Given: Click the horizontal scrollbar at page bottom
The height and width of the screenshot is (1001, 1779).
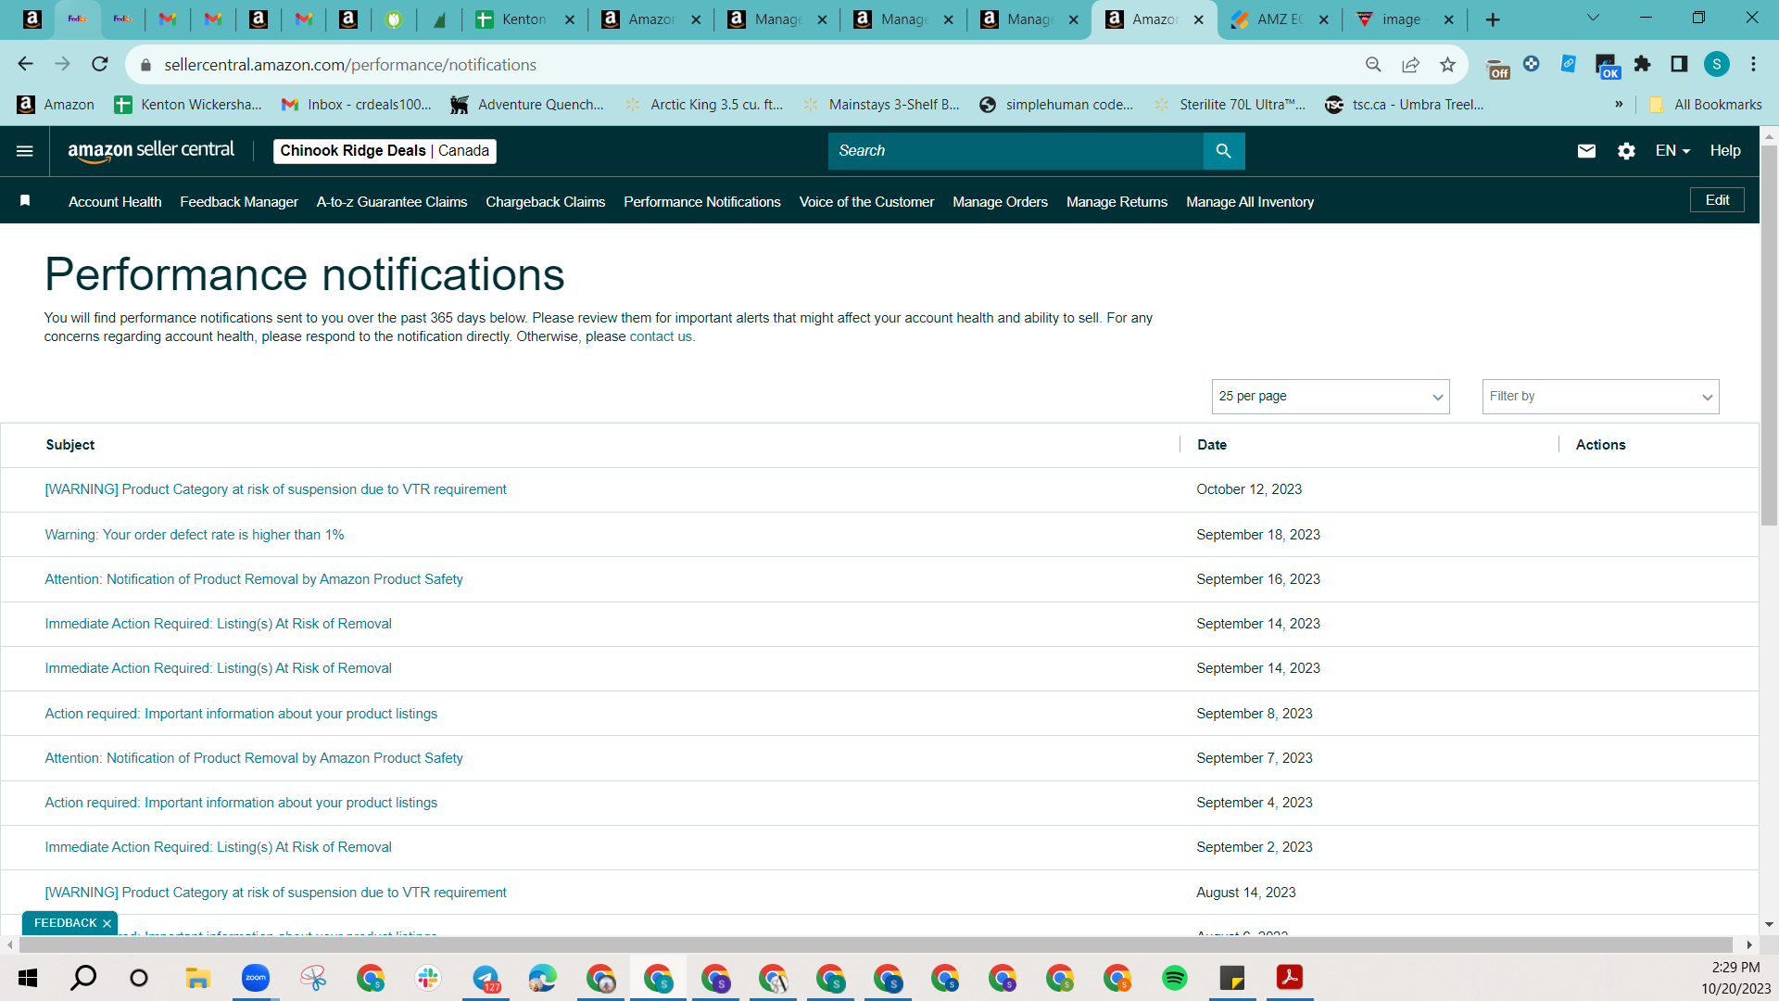Looking at the screenshot, I should pyautogui.click(x=876, y=944).
